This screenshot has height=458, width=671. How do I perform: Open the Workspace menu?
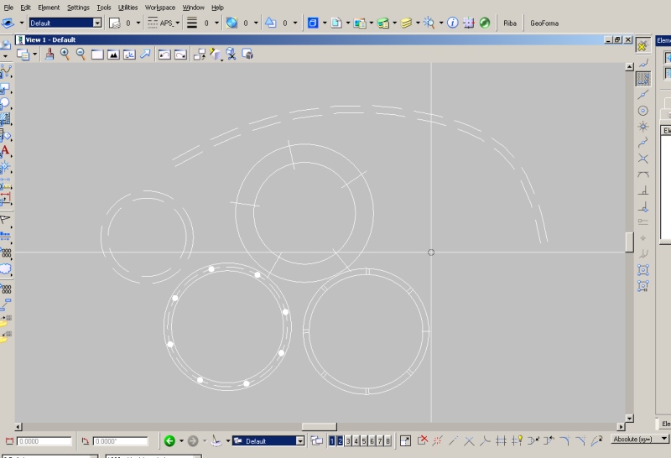coord(160,8)
